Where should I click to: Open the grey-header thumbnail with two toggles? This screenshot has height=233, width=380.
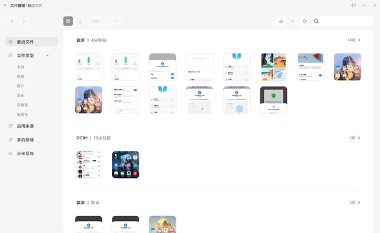point(162,67)
